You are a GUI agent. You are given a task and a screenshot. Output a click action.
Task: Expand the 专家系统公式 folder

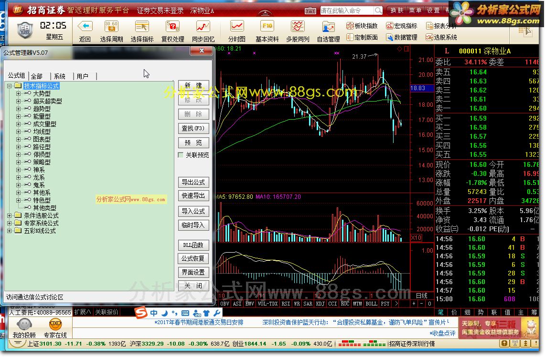coord(10,223)
